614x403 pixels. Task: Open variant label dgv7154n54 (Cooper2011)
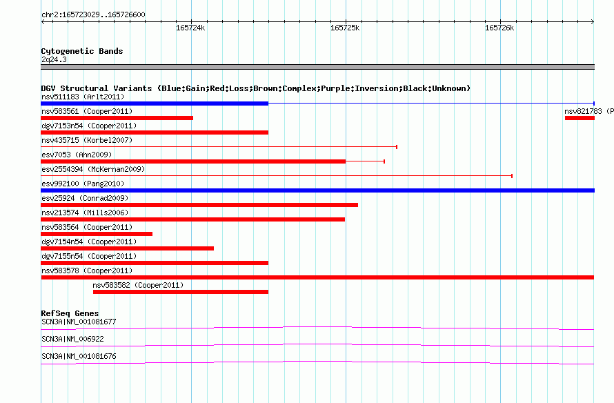tap(89, 242)
